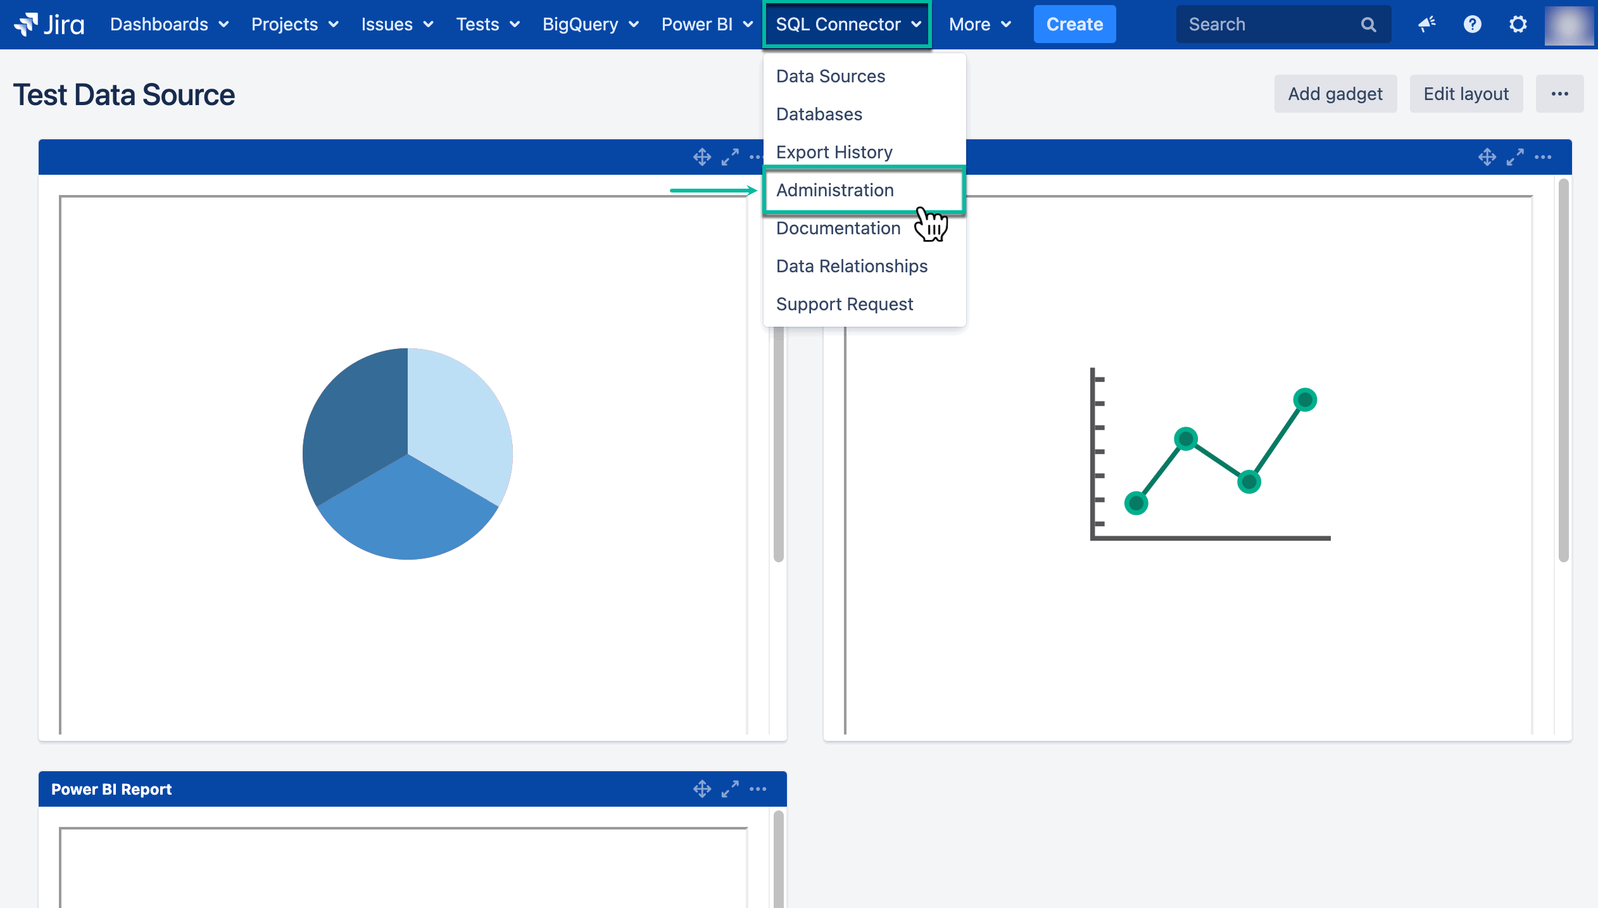This screenshot has height=908, width=1598.
Task: Open Jira settings gear icon
Action: tap(1518, 24)
